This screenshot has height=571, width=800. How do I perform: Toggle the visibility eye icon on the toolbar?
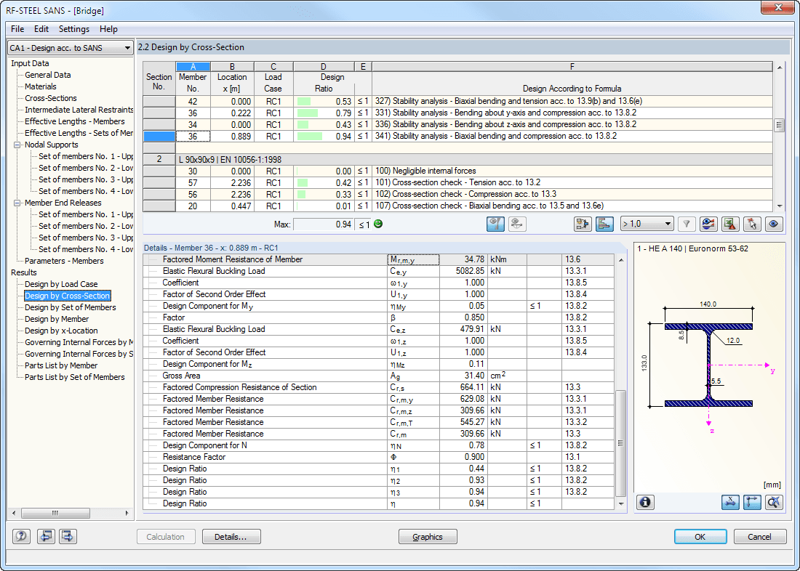(x=774, y=224)
